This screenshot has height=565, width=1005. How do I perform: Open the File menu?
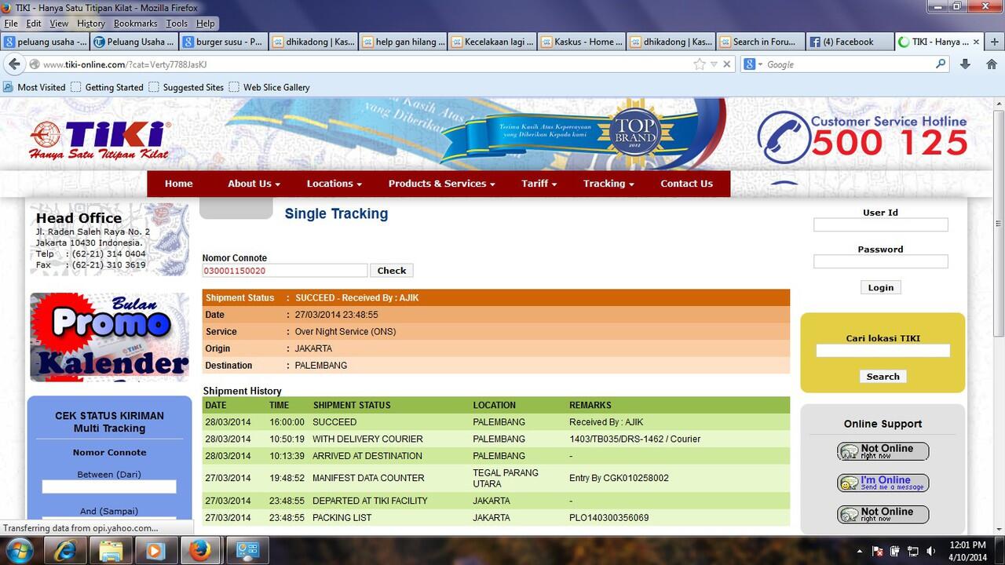click(10, 24)
